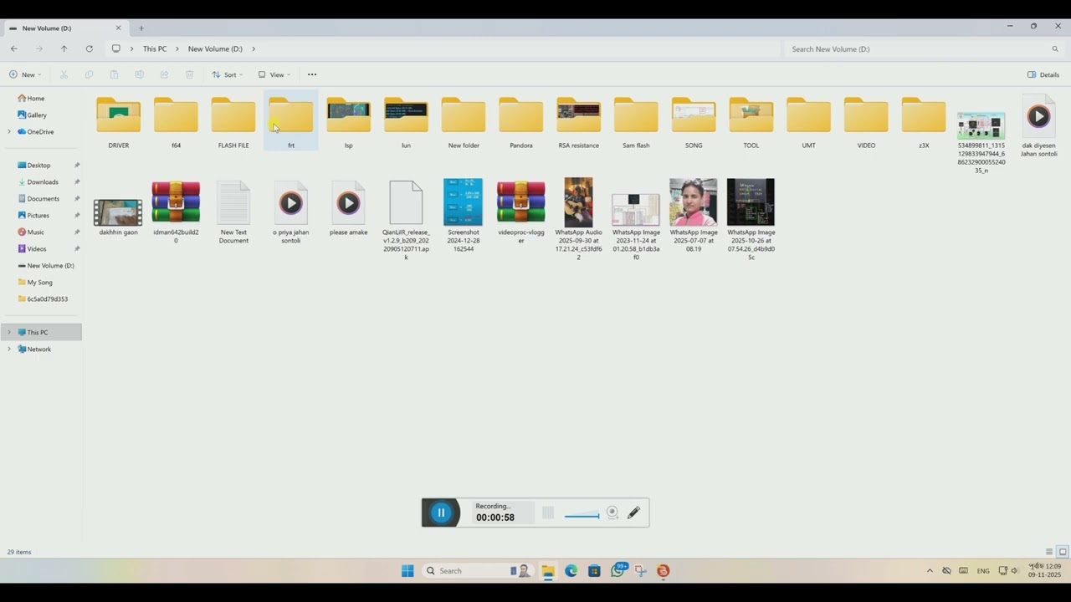Select the videoproc-vlogger archive file
The height and width of the screenshot is (602, 1071).
[x=521, y=212]
